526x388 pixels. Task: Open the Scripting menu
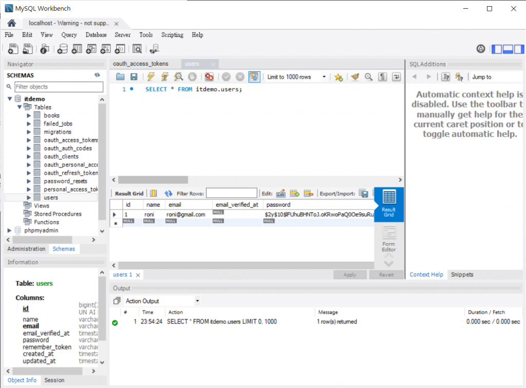(x=173, y=35)
